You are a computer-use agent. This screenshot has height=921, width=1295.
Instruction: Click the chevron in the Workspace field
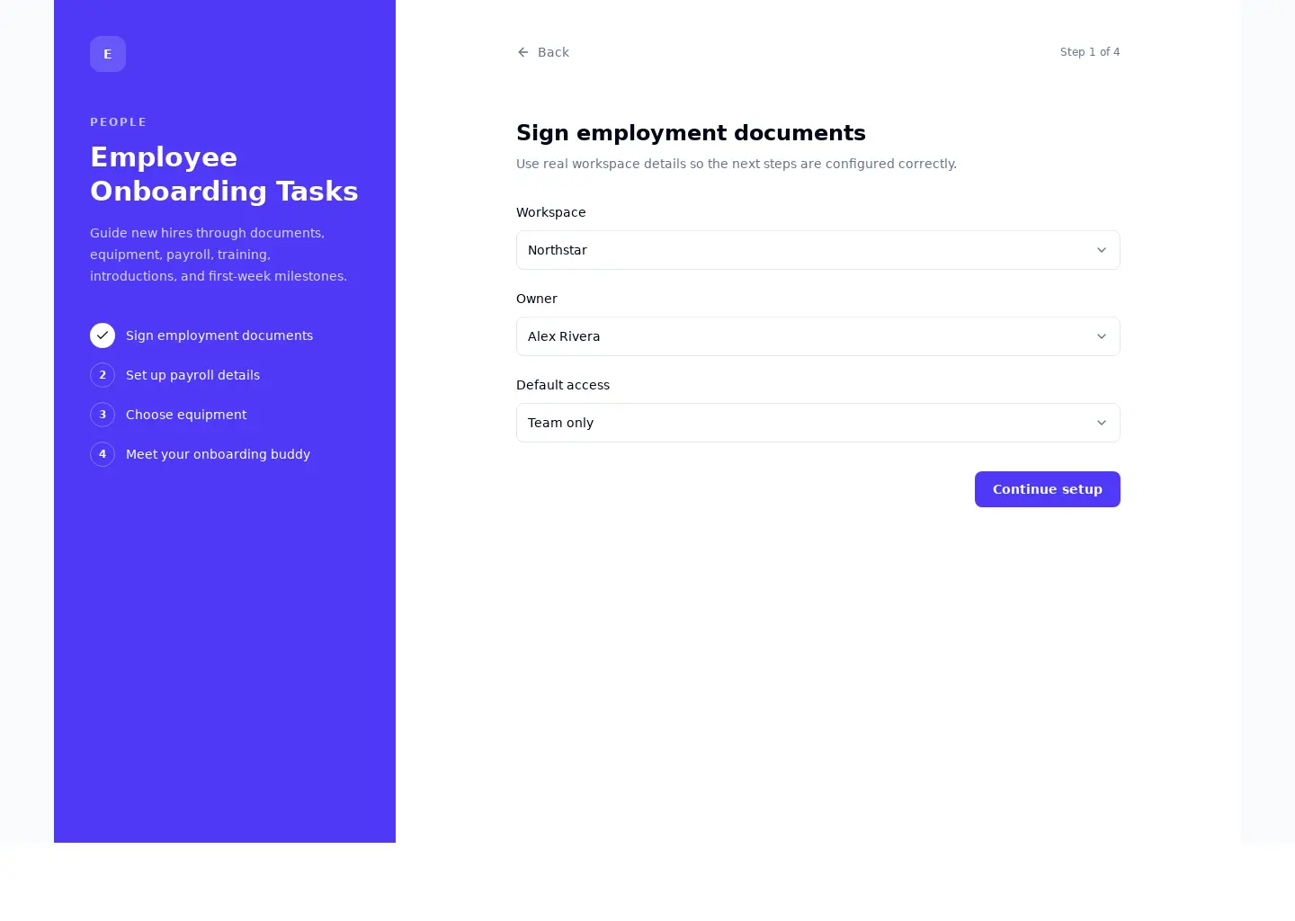(x=1102, y=250)
